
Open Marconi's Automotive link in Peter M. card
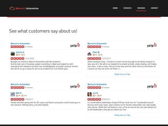(x=97, y=44)
